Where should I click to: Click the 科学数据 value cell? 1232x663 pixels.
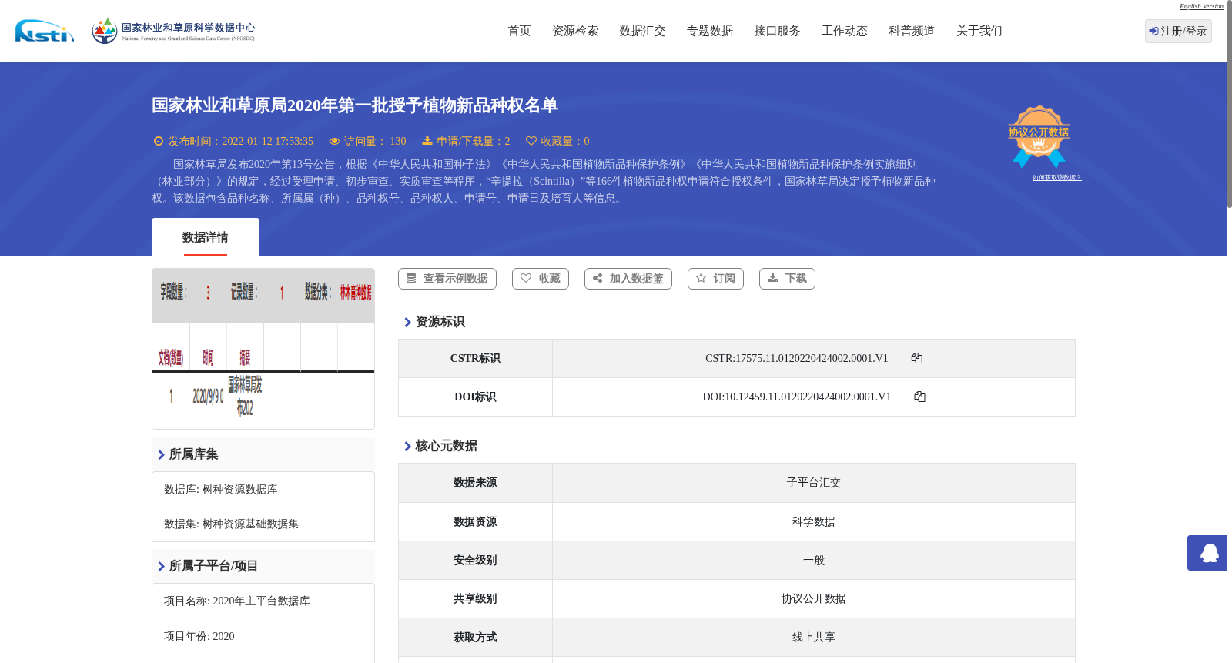click(x=814, y=521)
